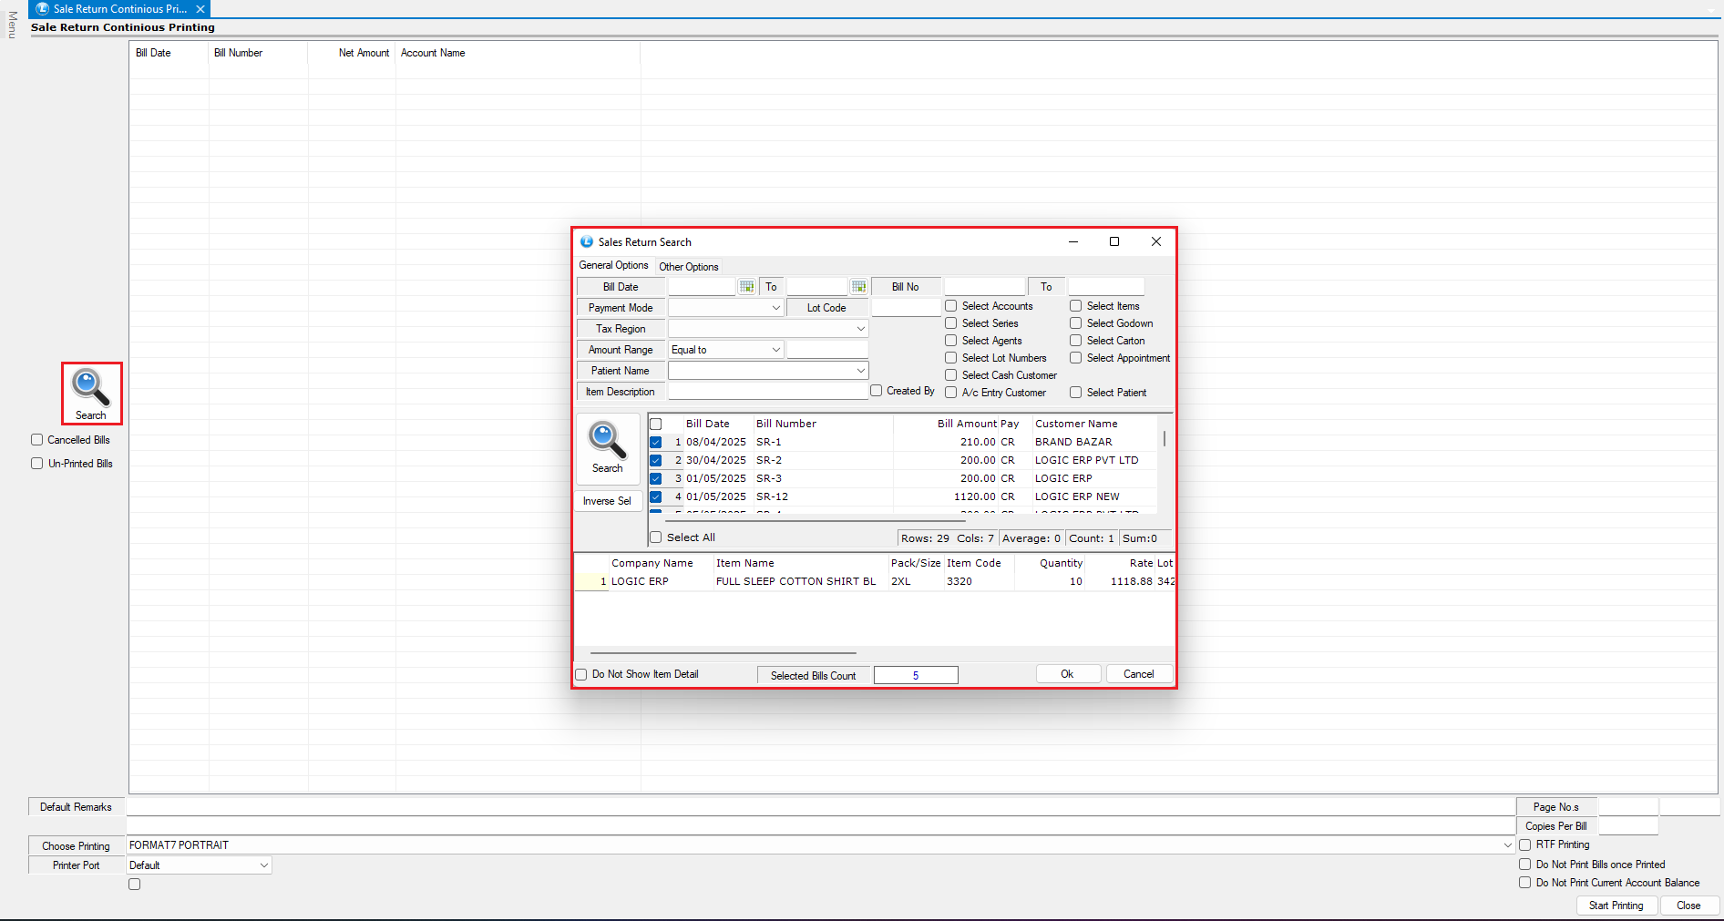Click the Item Description input field
1724x921 pixels.
pyautogui.click(x=767, y=392)
